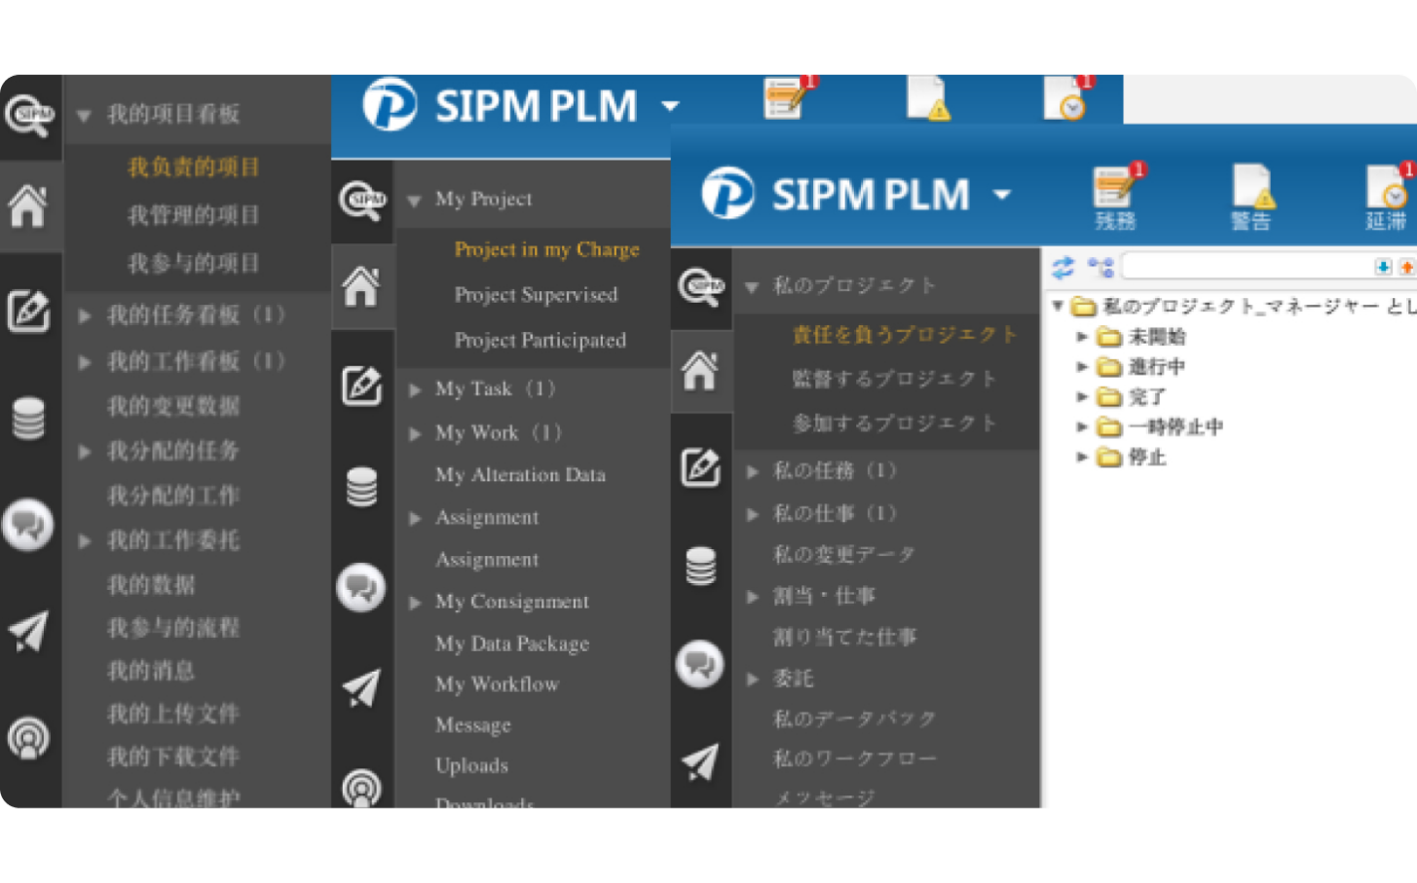
Task: Open 我的消息 in the Chinese menu
Action: [x=151, y=671]
